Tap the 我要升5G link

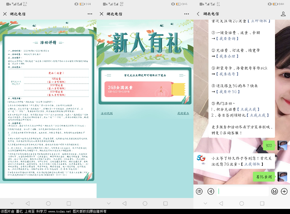(x=228, y=91)
